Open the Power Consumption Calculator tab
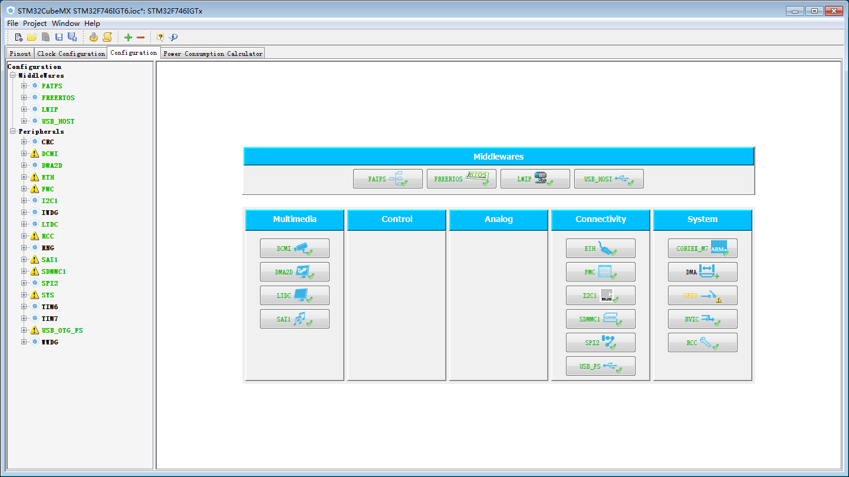 pos(212,54)
